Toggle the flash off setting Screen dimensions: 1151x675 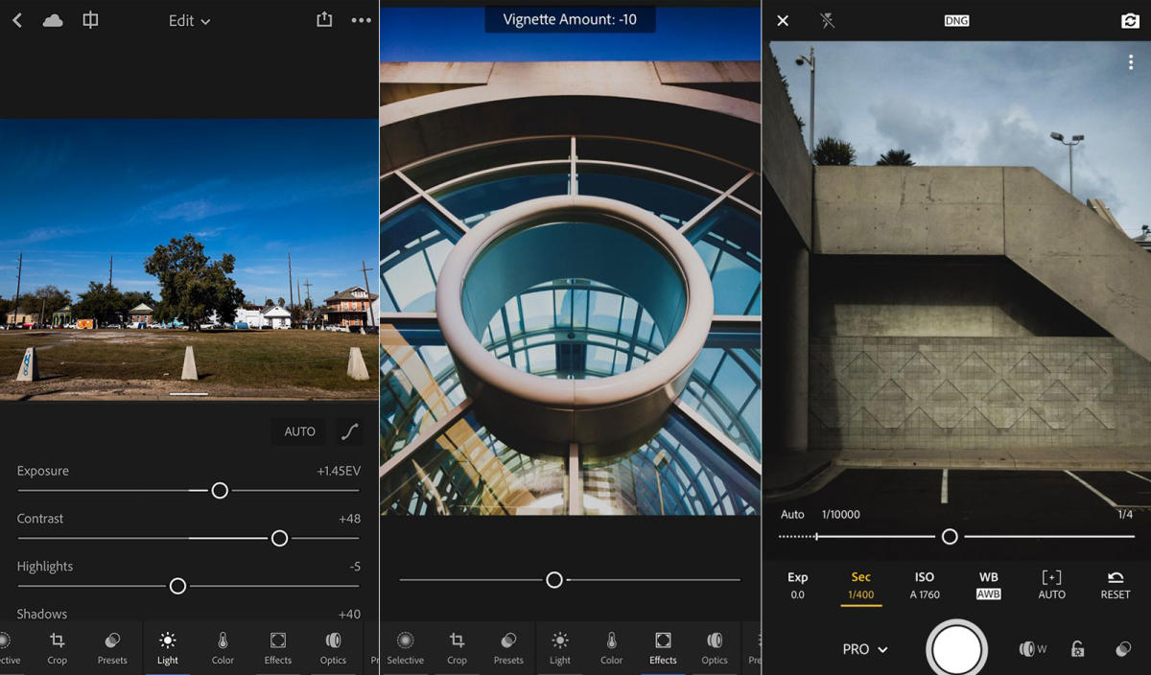click(826, 20)
